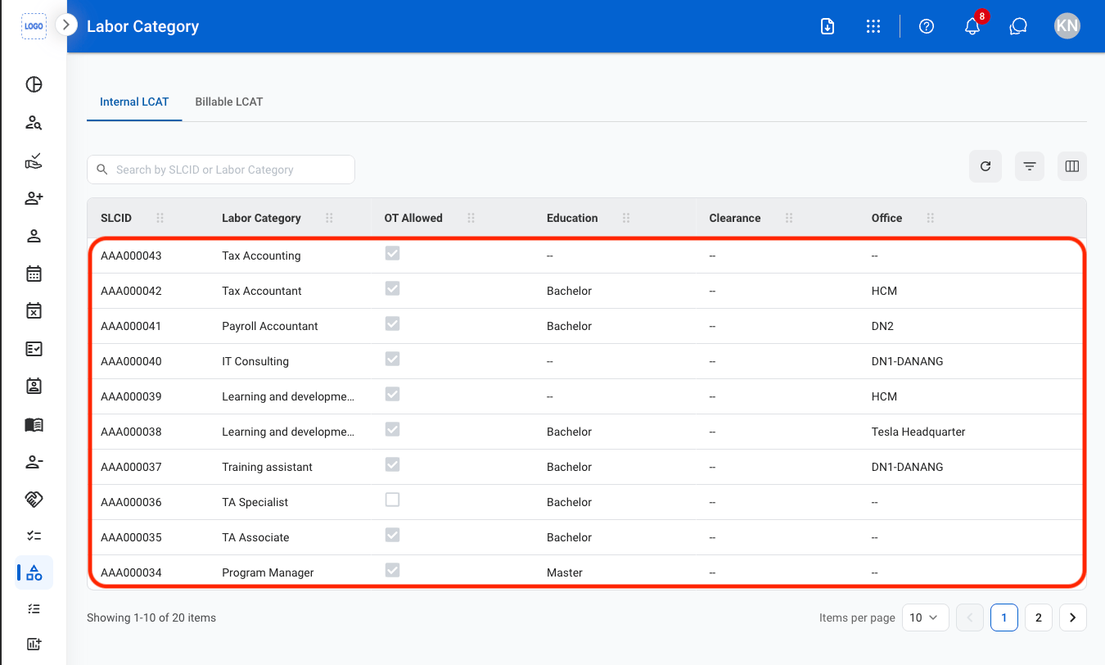Click the highlighted shapes category sidebar icon
This screenshot has height=665, width=1105.
tap(34, 572)
